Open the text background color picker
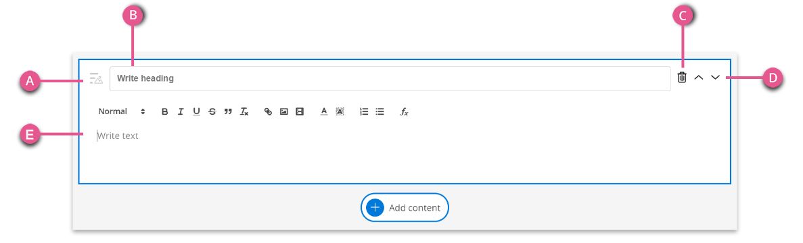 (340, 111)
